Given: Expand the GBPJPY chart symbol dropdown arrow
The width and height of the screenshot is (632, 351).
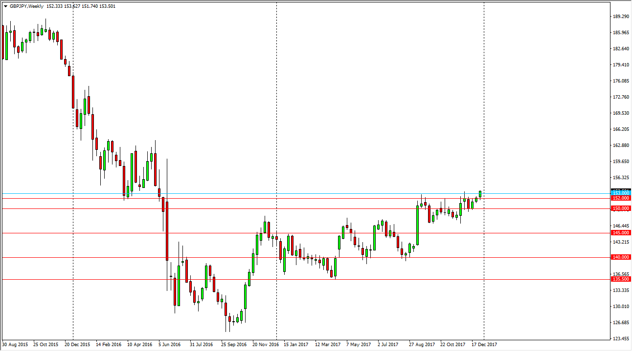Looking at the screenshot, I should pyautogui.click(x=5, y=5).
